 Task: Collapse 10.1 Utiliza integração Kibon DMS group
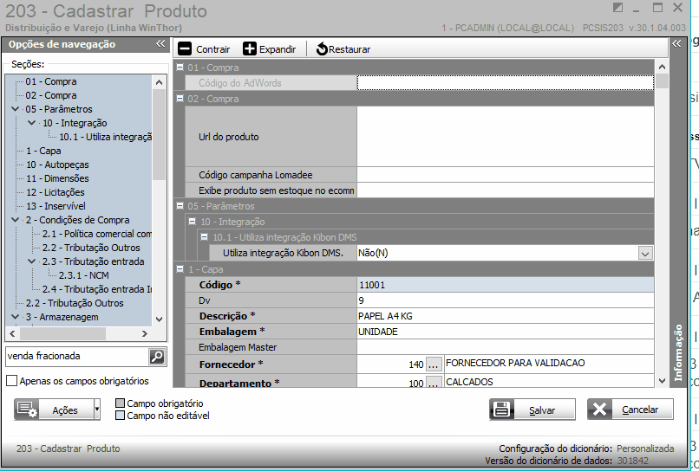point(204,237)
